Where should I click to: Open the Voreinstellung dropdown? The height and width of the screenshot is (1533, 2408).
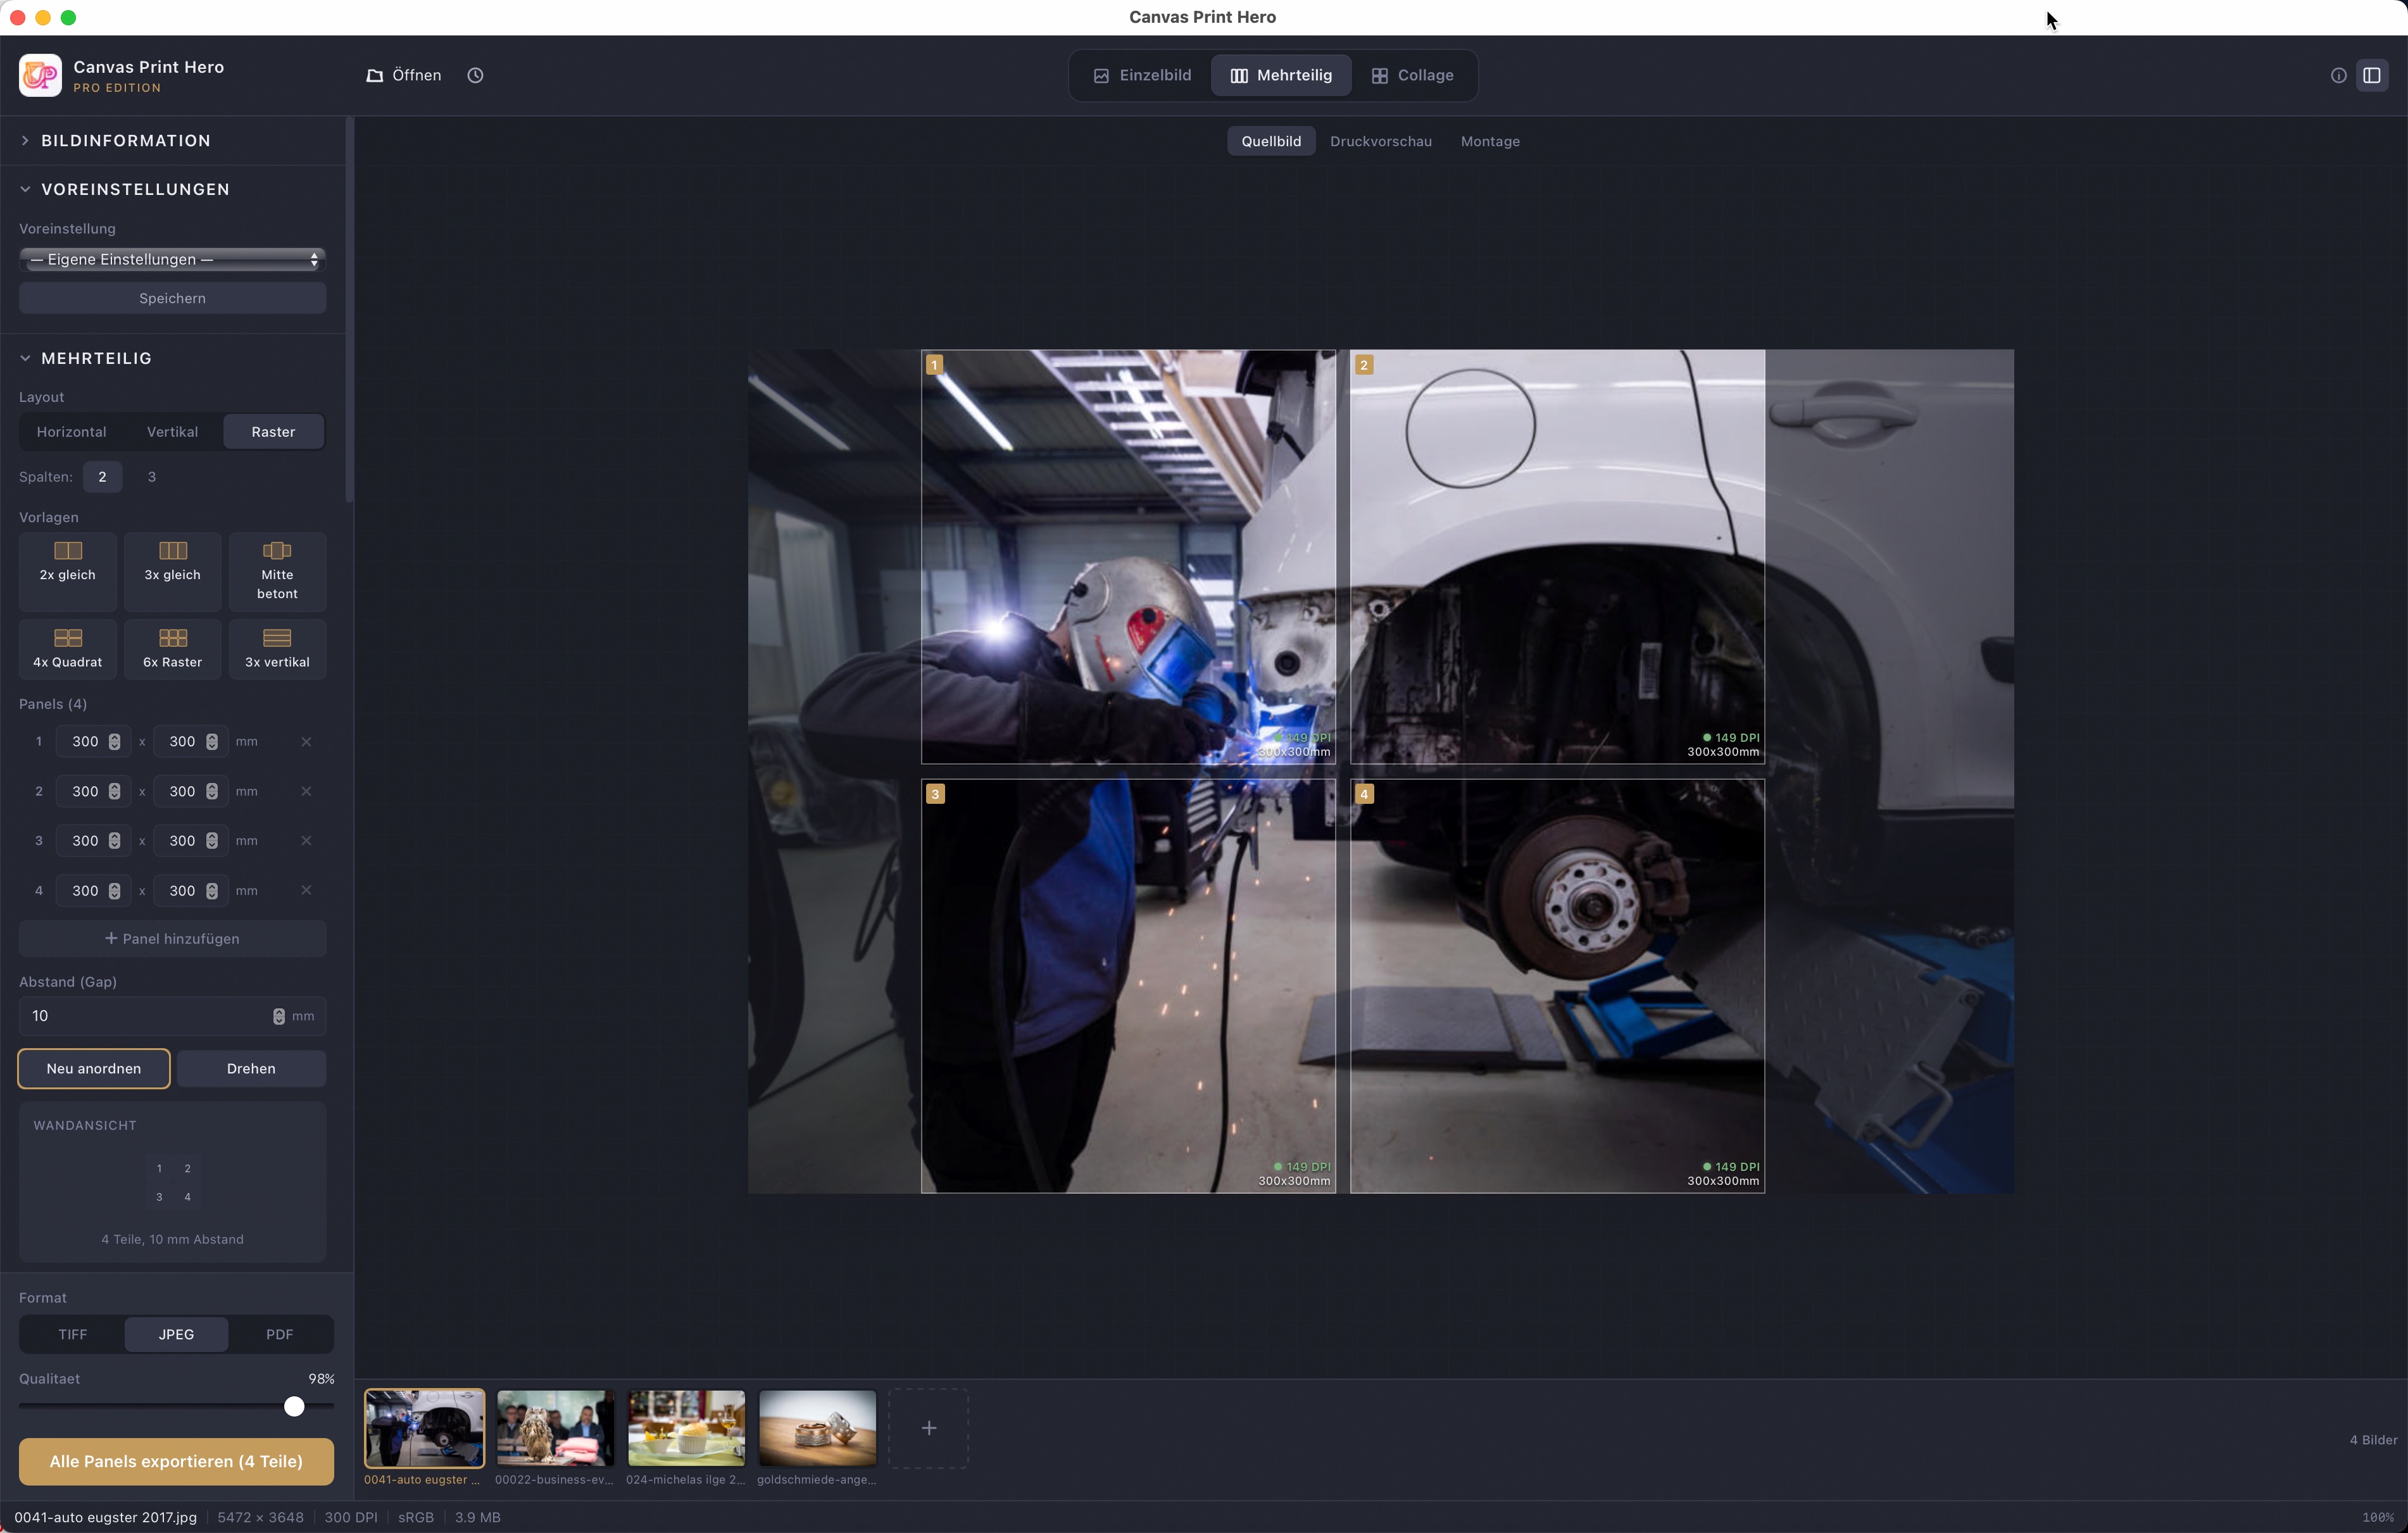coord(172,259)
